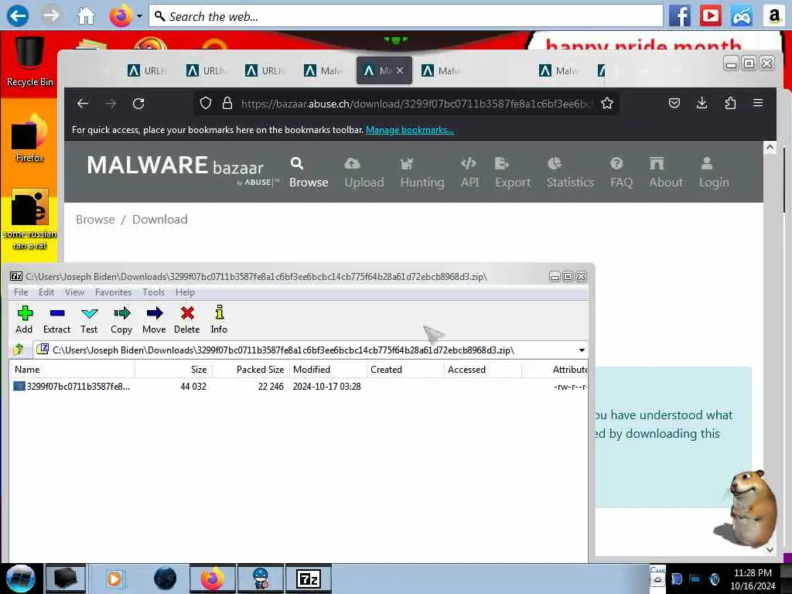Click the 'Search the web...' field
This screenshot has width=792, height=594.
point(407,16)
